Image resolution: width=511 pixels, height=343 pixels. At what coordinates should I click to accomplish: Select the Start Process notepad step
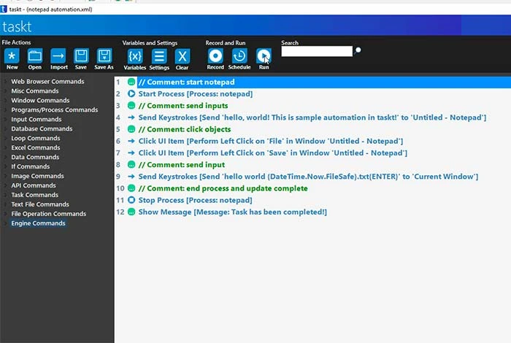[x=195, y=93]
